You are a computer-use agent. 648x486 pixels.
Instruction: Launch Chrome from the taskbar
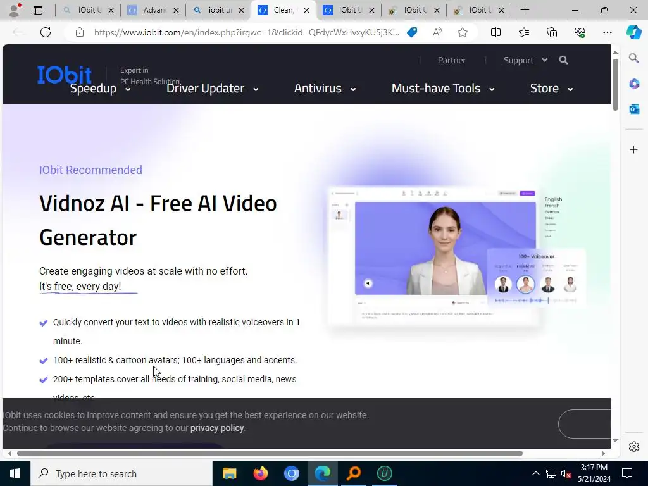291,473
